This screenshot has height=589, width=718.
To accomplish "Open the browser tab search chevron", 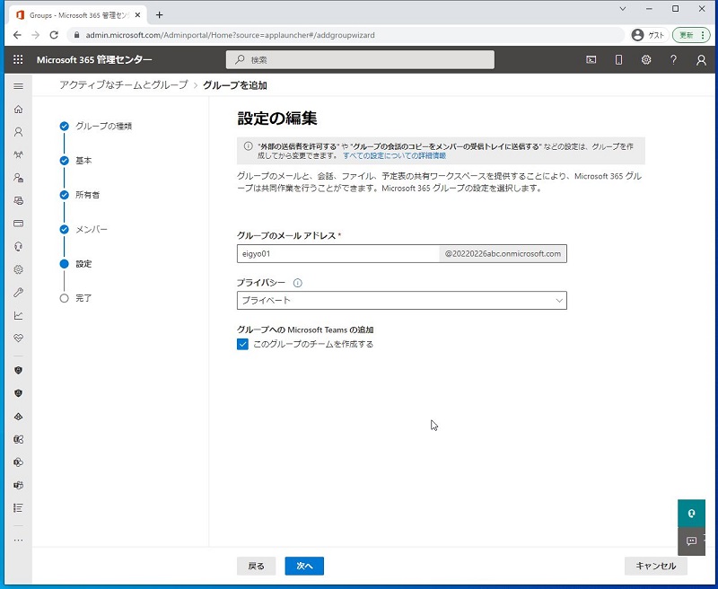I will point(623,9).
